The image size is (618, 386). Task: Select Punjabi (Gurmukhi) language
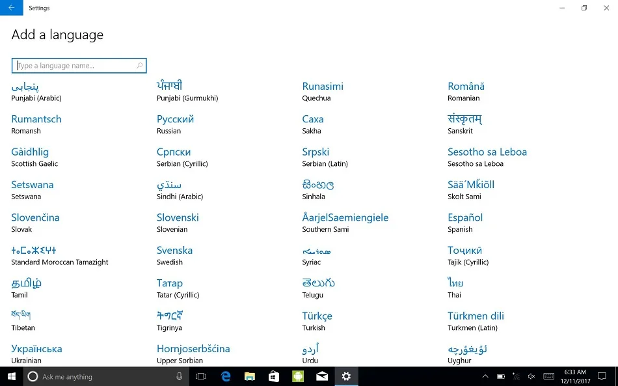coord(187,92)
